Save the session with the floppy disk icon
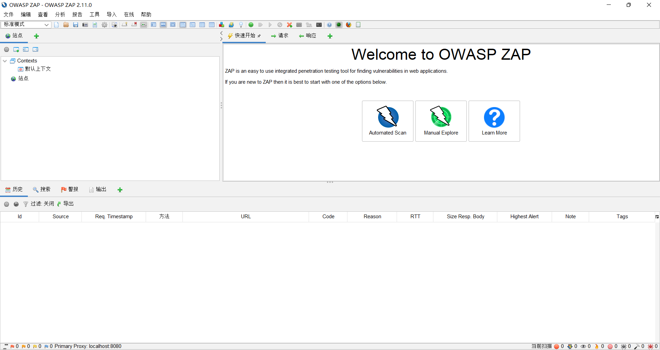The image size is (660, 350). coord(76,25)
